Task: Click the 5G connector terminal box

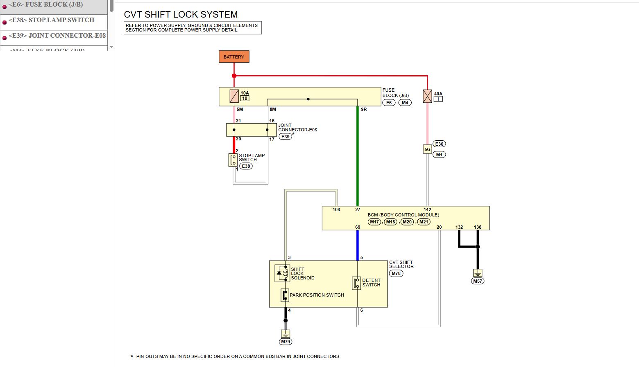Action: pyautogui.click(x=427, y=149)
